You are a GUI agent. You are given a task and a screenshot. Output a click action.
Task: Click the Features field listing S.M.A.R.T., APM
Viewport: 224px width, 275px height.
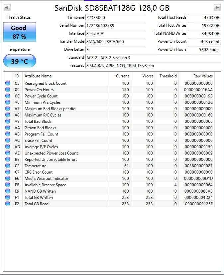[153, 66]
